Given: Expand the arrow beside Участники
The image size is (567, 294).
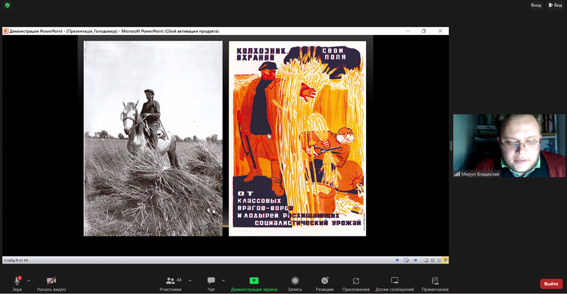Looking at the screenshot, I should [190, 281].
